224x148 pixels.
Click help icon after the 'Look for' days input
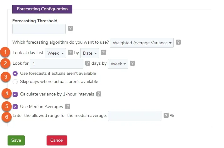coord(87,63)
